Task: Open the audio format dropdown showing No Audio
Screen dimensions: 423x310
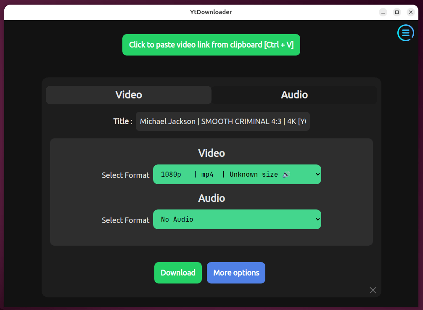Action: pyautogui.click(x=237, y=219)
